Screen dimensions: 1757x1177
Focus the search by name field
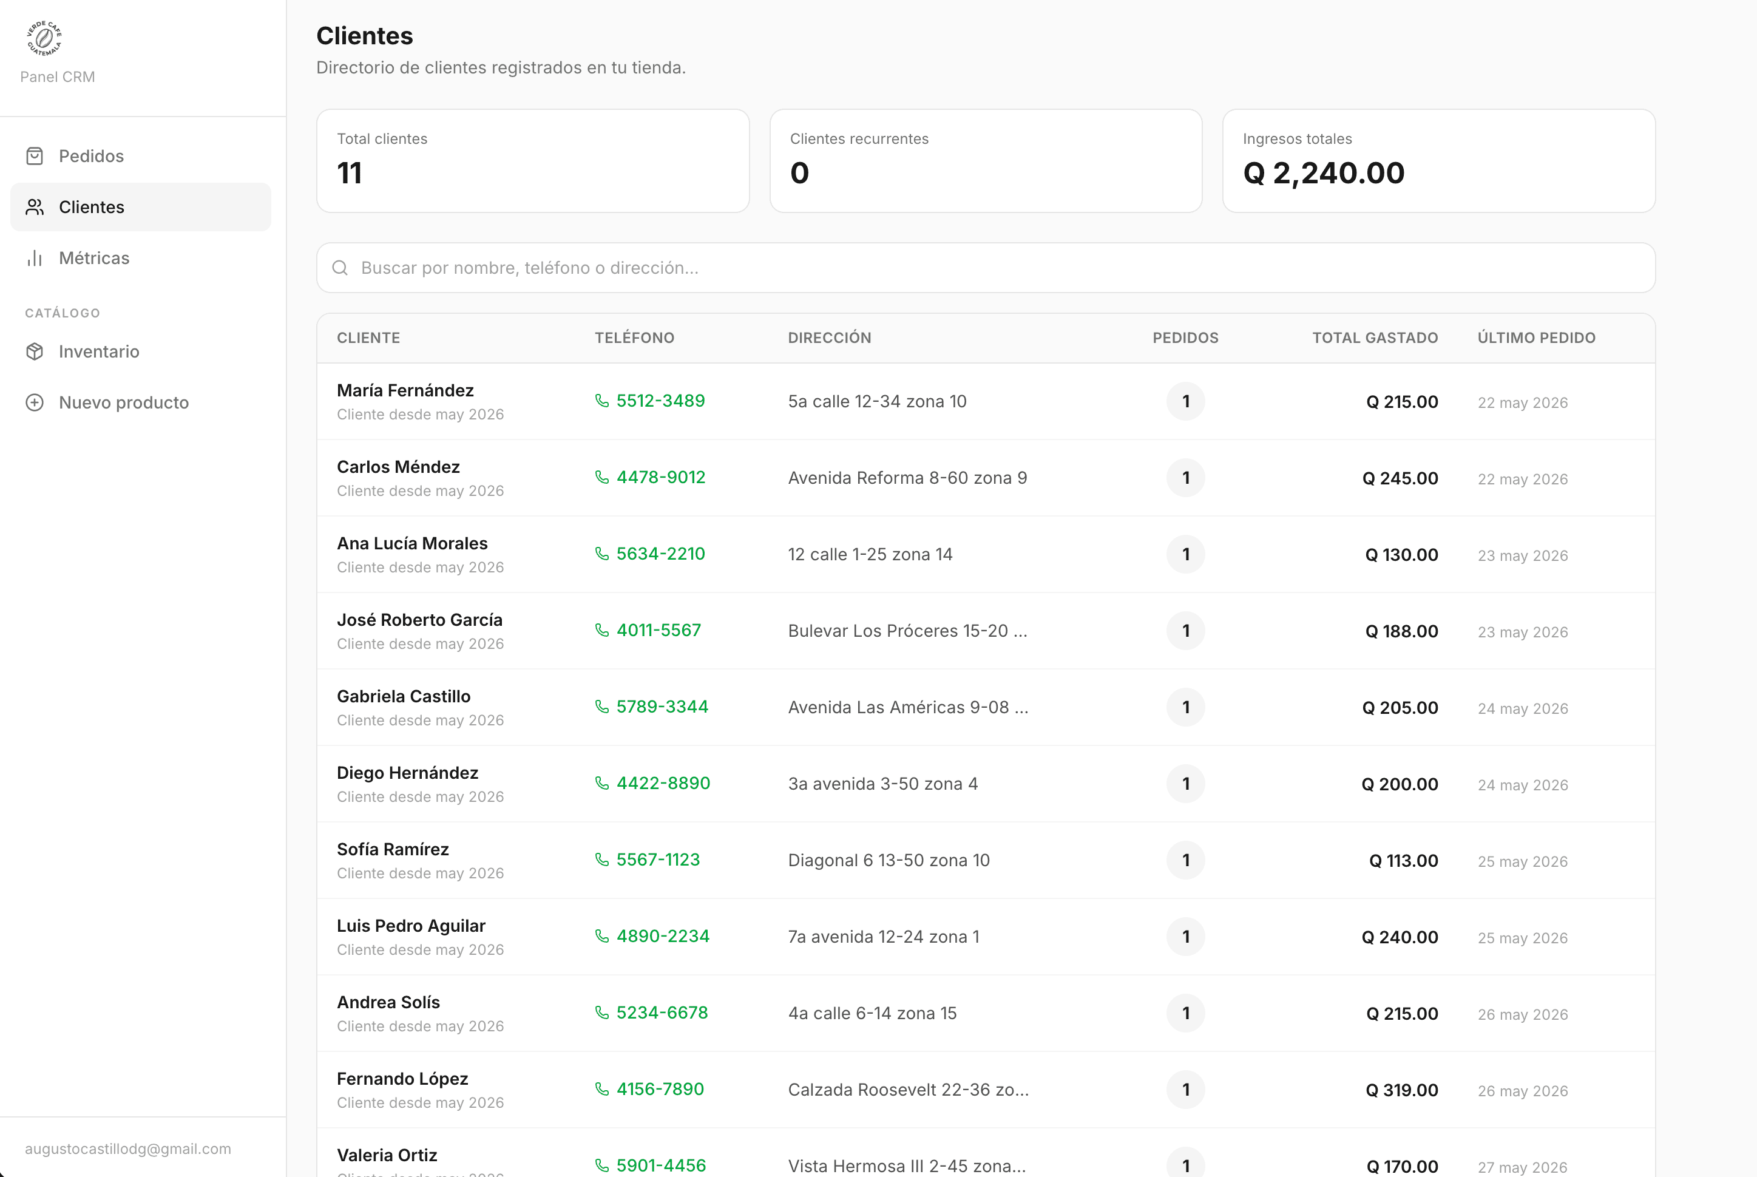[986, 268]
